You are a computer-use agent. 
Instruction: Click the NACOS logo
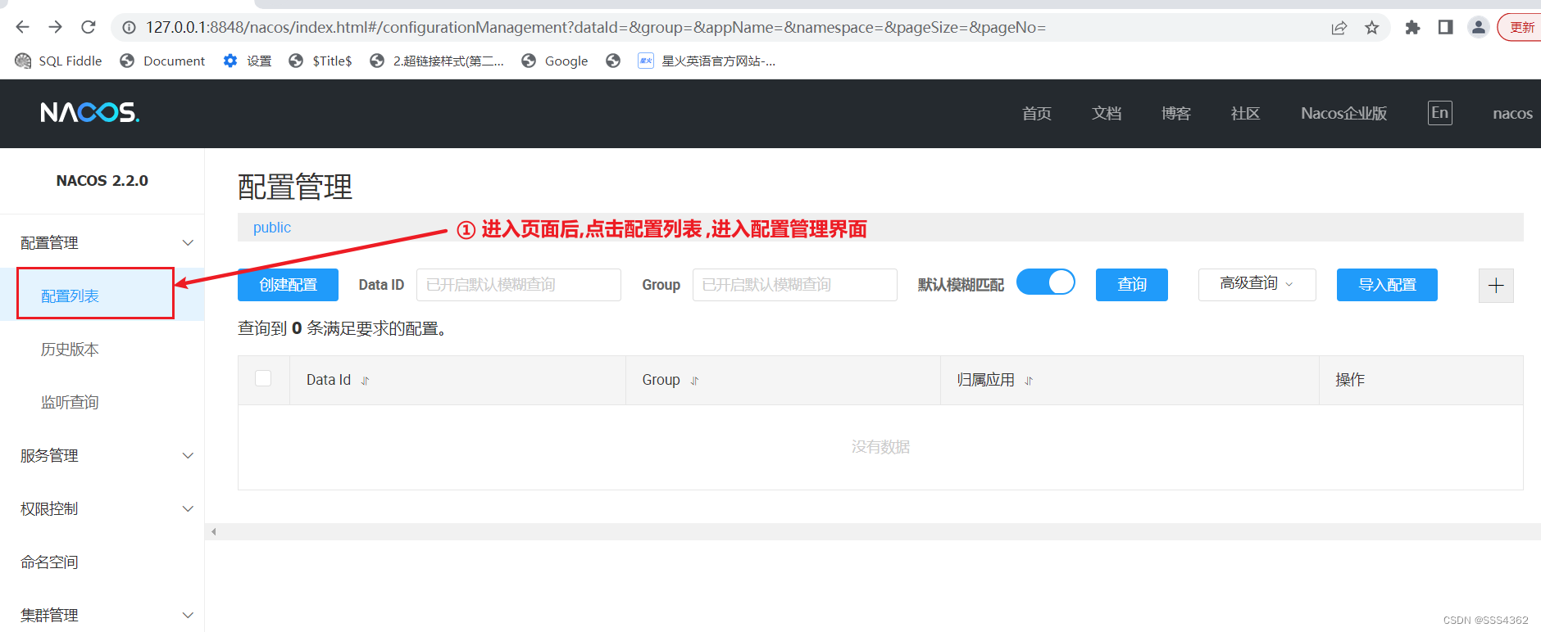90,112
